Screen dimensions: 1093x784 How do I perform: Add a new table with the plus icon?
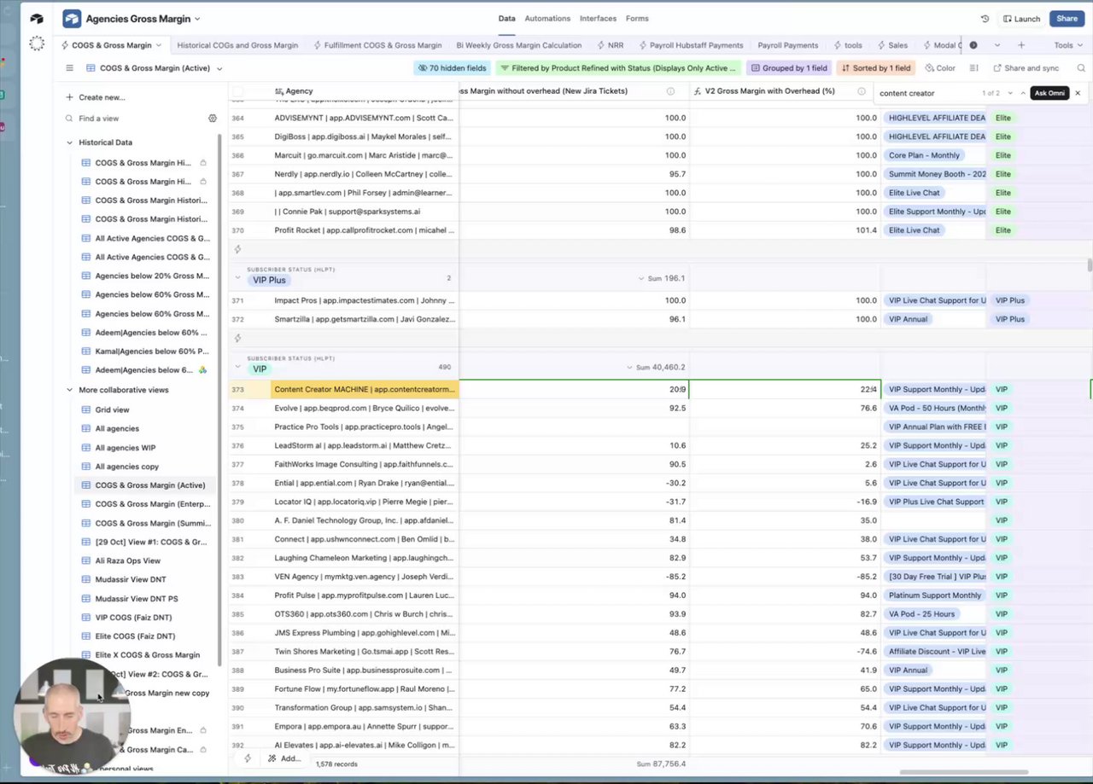click(x=1021, y=45)
